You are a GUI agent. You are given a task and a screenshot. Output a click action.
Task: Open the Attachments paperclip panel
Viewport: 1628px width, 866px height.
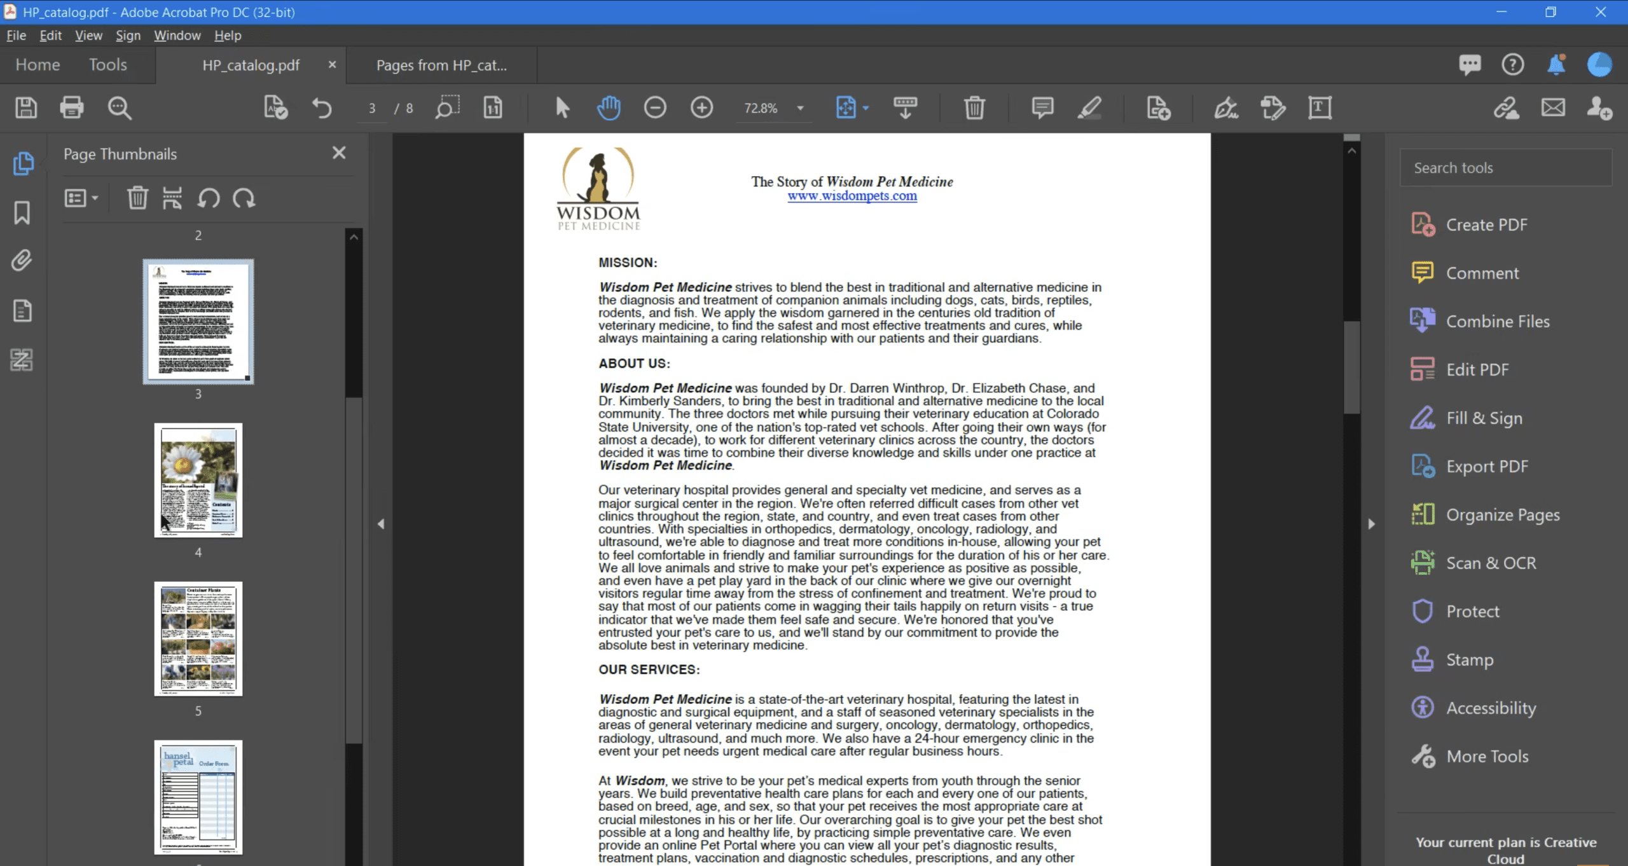pyautogui.click(x=22, y=261)
